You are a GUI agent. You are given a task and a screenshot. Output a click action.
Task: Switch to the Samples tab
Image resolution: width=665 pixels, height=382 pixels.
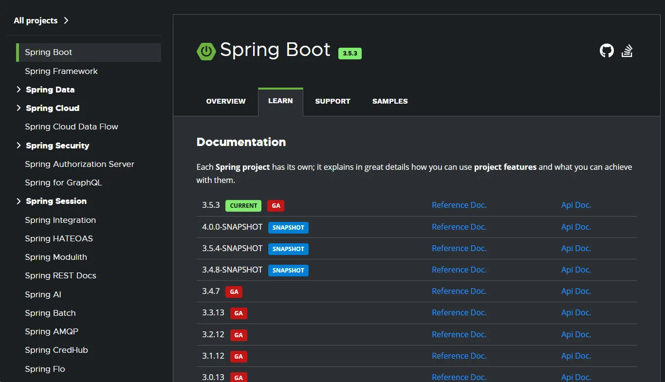(x=390, y=101)
